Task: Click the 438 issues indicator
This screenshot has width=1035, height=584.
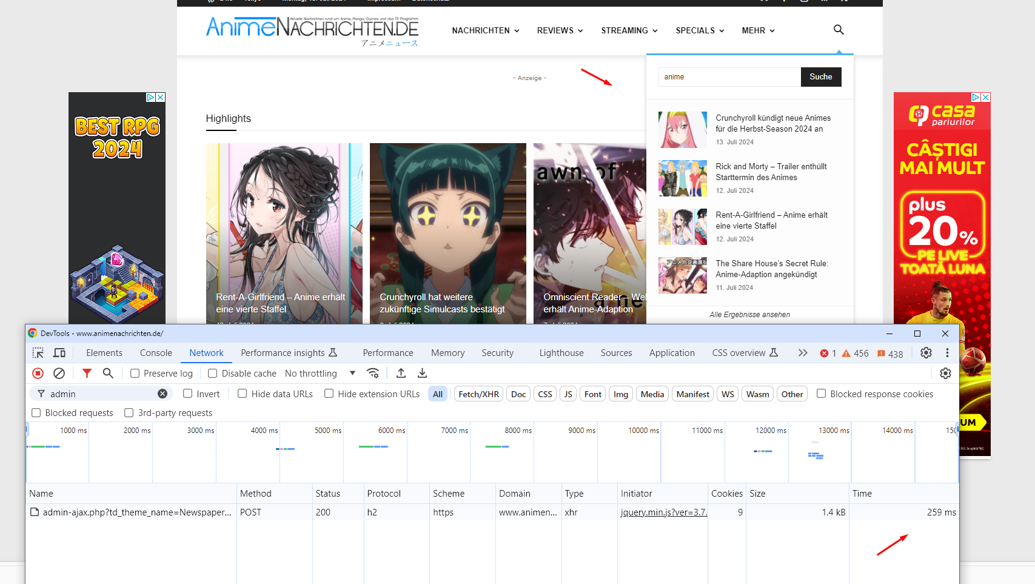Action: click(x=890, y=354)
